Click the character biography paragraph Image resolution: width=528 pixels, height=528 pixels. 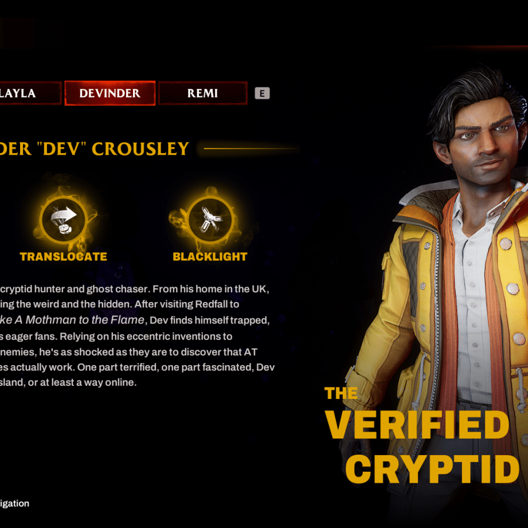pyautogui.click(x=136, y=336)
